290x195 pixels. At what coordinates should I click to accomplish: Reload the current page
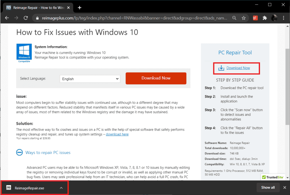[x=26, y=18]
